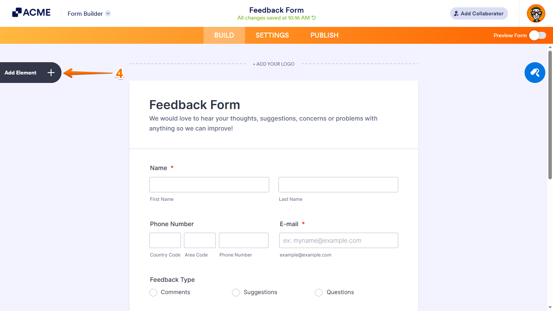Image resolution: width=553 pixels, height=311 pixels.
Task: Choose the Questions radio option
Action: click(319, 293)
